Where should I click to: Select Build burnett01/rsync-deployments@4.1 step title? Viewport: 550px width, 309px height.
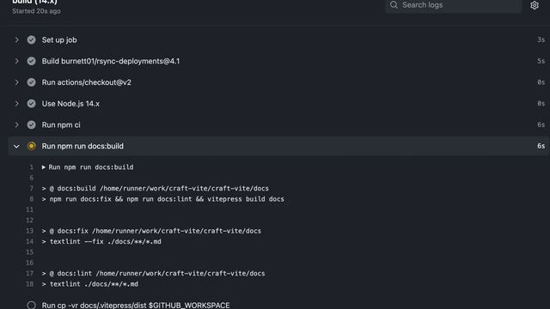[x=111, y=61]
